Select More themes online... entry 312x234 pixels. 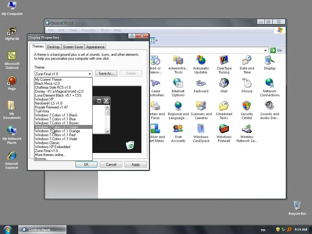tap(63, 155)
